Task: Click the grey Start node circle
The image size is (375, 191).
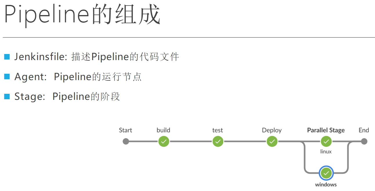Action: pyautogui.click(x=126, y=141)
